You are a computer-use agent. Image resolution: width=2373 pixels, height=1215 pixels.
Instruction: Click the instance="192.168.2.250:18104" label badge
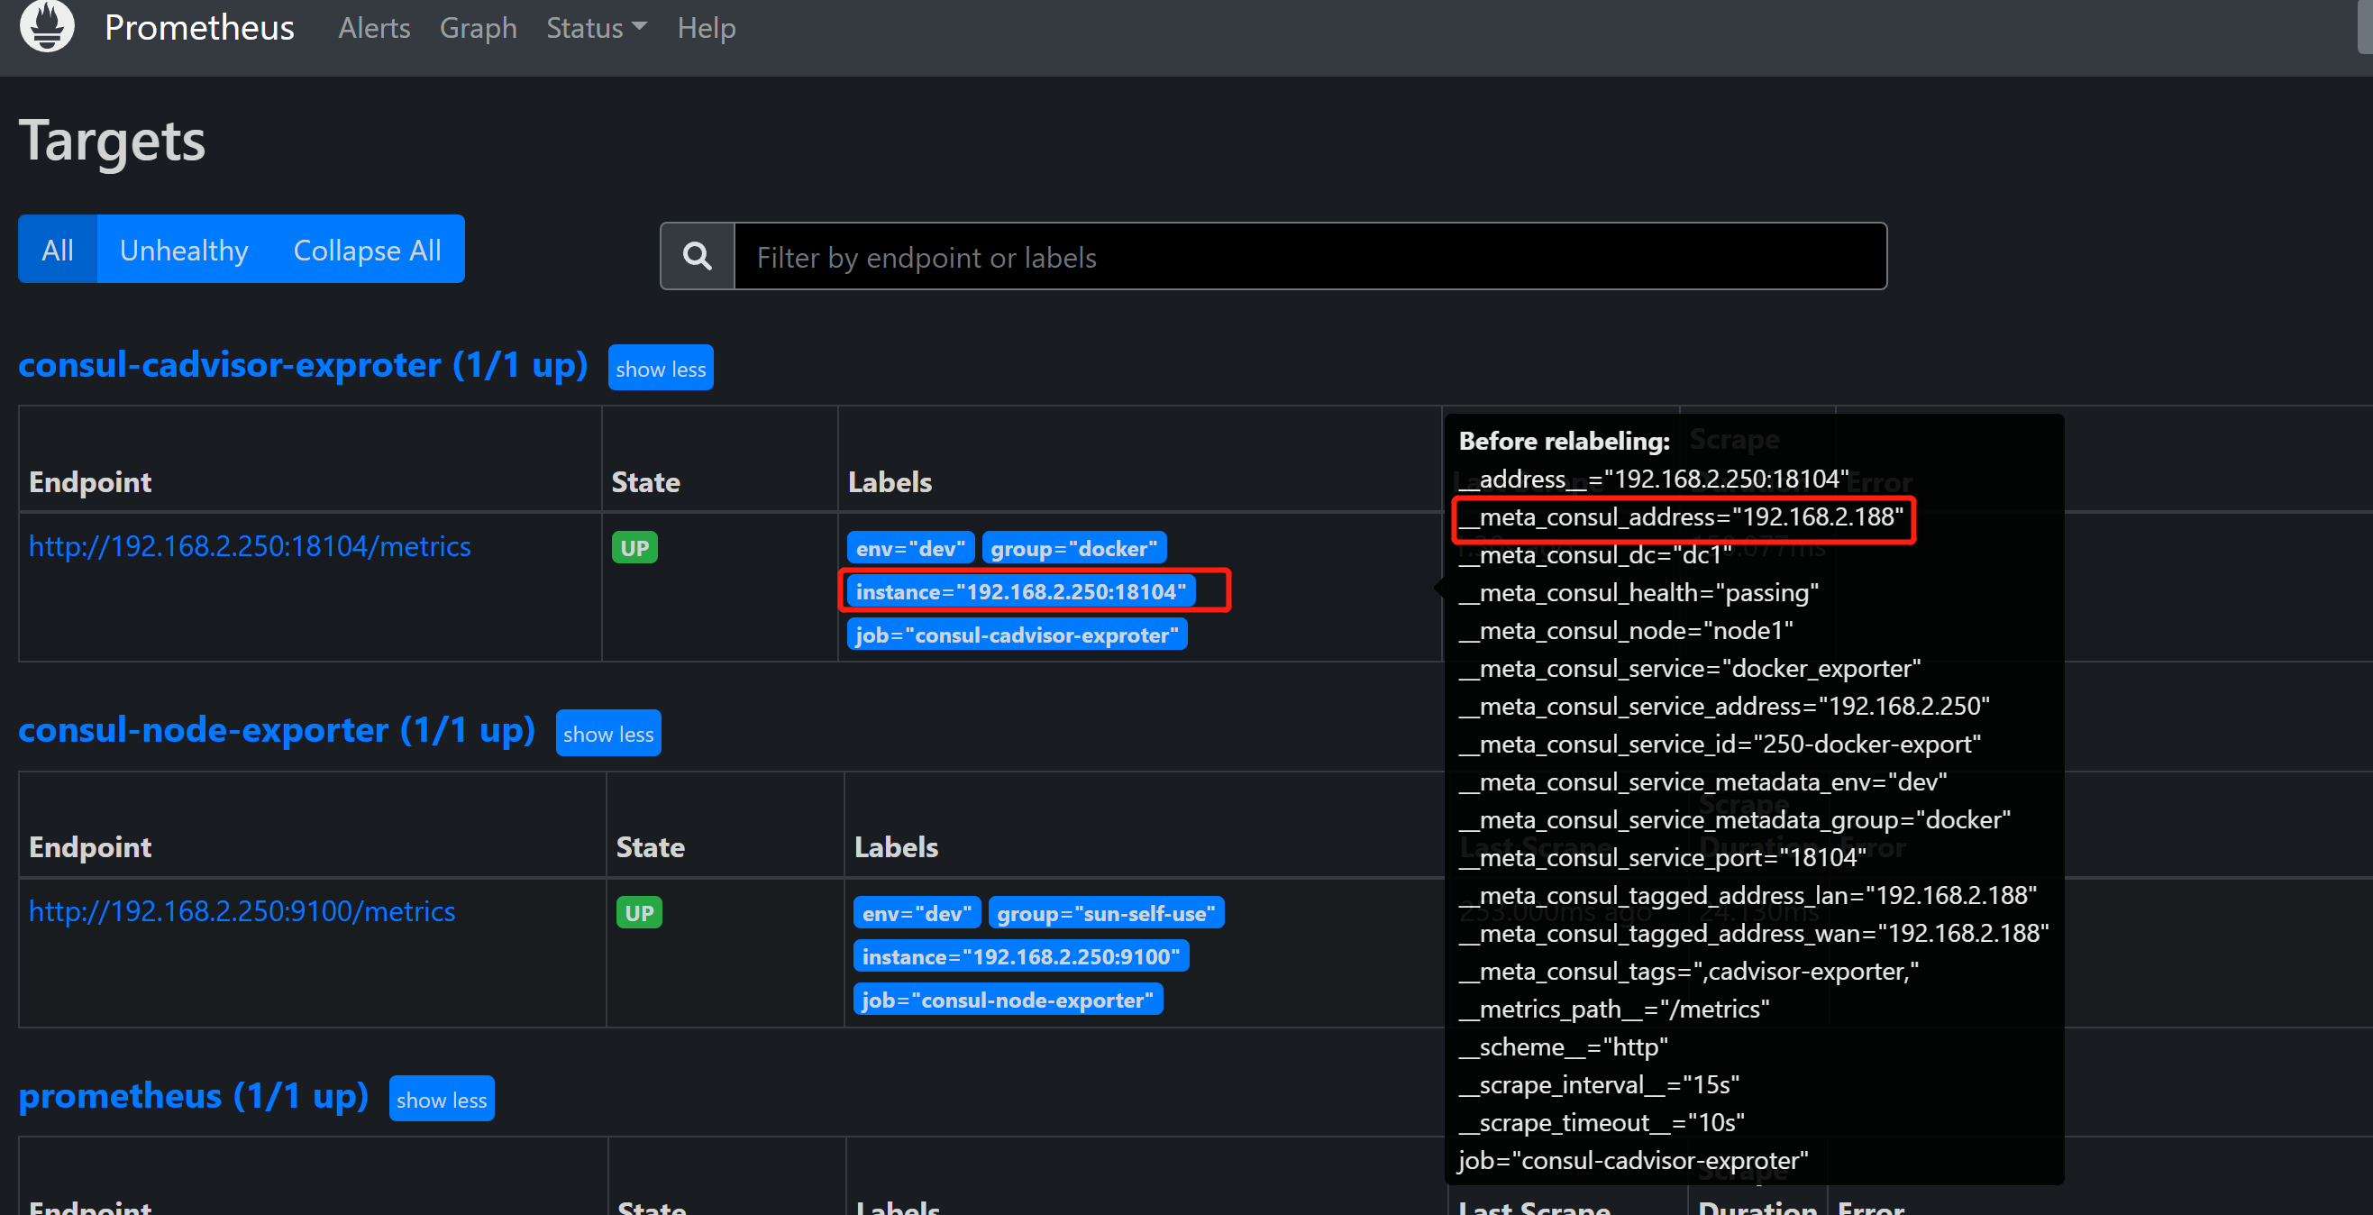(1019, 591)
